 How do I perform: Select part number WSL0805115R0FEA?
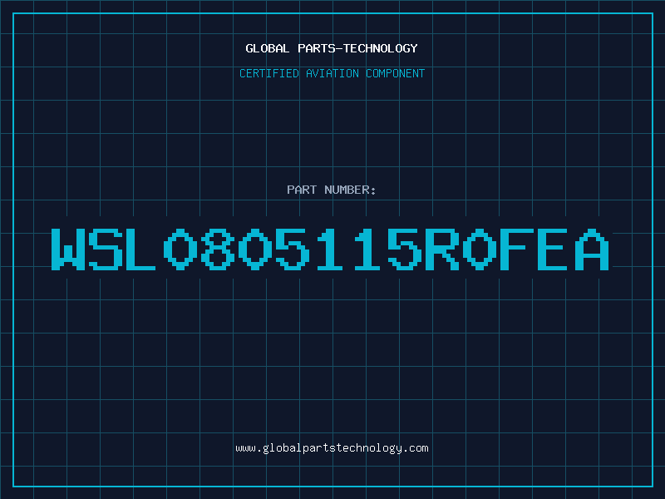[330, 249]
